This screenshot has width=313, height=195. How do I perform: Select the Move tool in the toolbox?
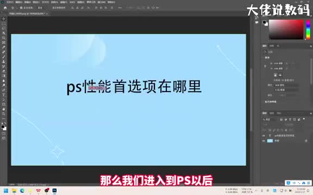coord(4,19)
